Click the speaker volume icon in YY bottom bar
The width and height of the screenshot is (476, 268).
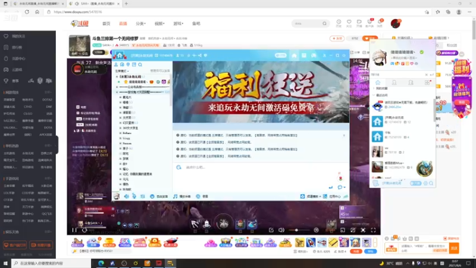coord(127,197)
